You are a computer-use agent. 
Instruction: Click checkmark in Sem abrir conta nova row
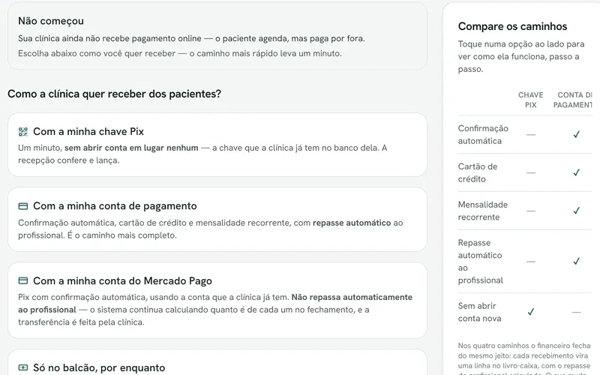[531, 312]
